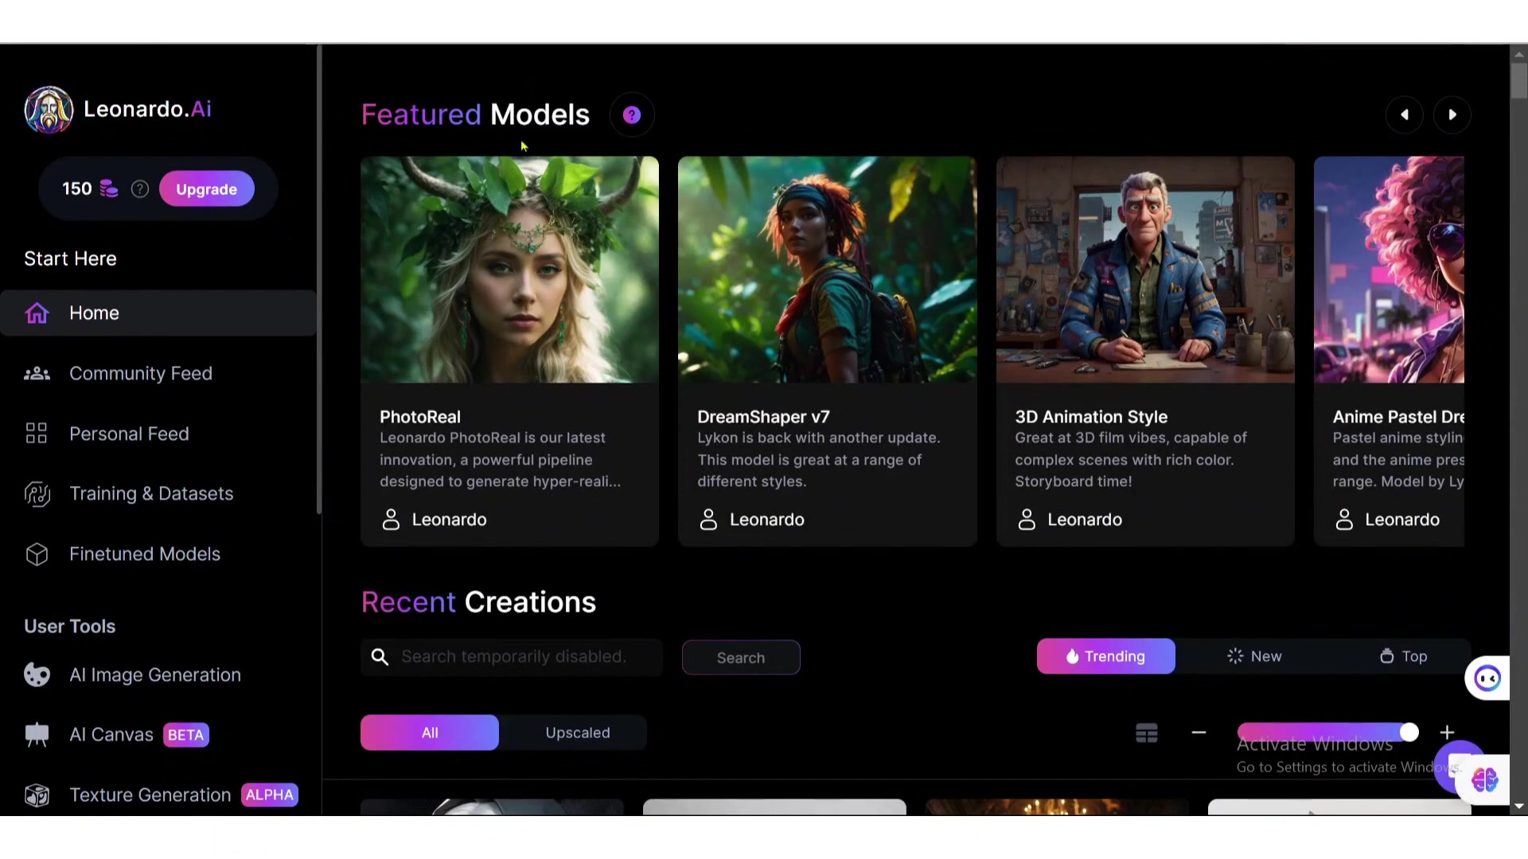The image size is (1528, 859).
Task: Open the 3D Animation Style model image
Action: click(1145, 270)
